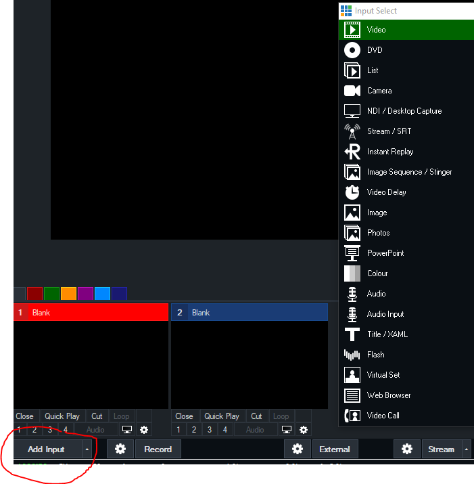Click Quick Play on input 2
The height and width of the screenshot is (484, 474).
pyautogui.click(x=222, y=416)
